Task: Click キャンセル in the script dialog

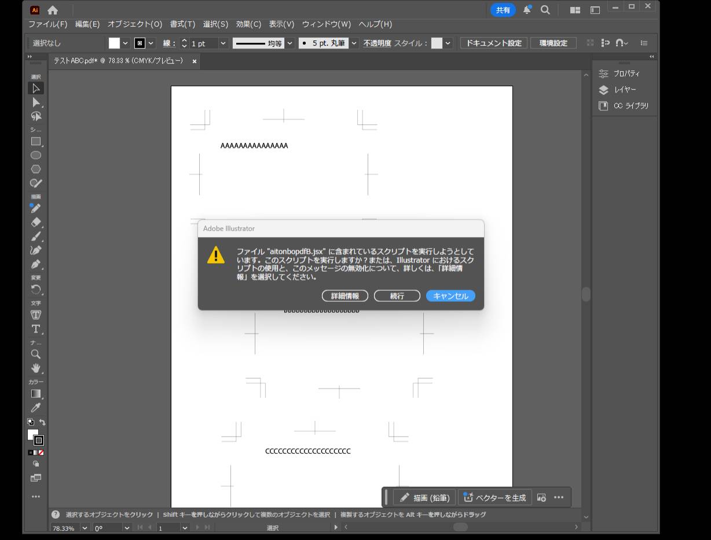Action: (x=450, y=296)
